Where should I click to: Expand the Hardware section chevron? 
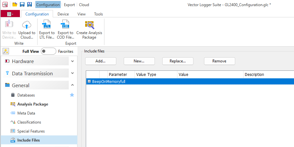tap(73, 61)
